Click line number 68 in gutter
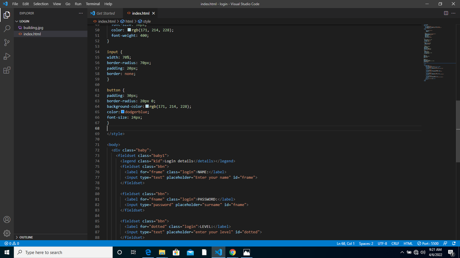This screenshot has height=258, width=460. [x=97, y=128]
